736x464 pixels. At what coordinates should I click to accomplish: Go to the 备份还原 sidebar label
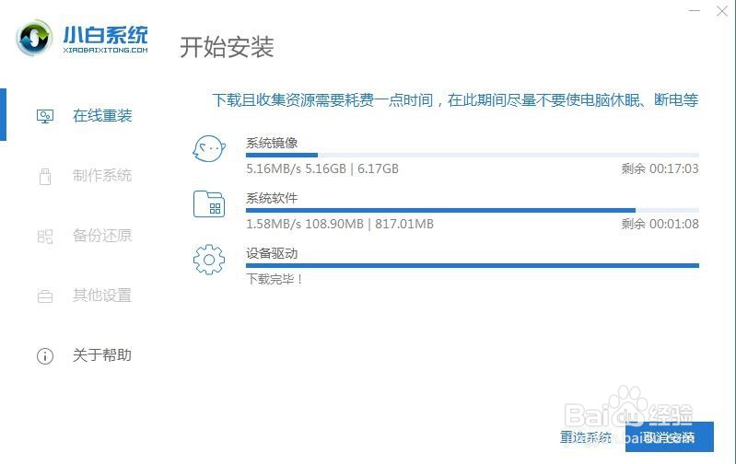pos(102,236)
